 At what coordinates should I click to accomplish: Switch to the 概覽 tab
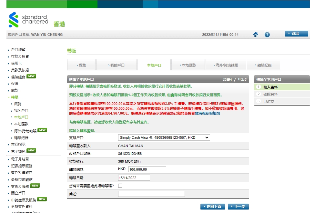[x=81, y=64]
